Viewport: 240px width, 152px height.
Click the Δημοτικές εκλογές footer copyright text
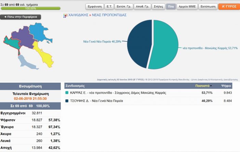[x=168, y=80]
